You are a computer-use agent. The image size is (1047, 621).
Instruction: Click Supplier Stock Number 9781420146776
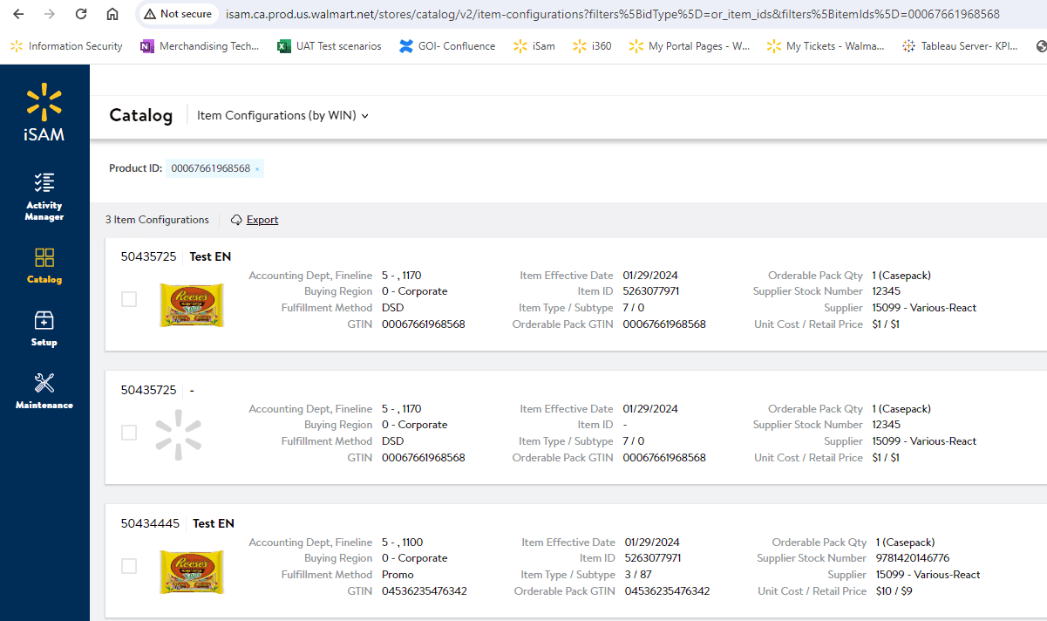913,558
